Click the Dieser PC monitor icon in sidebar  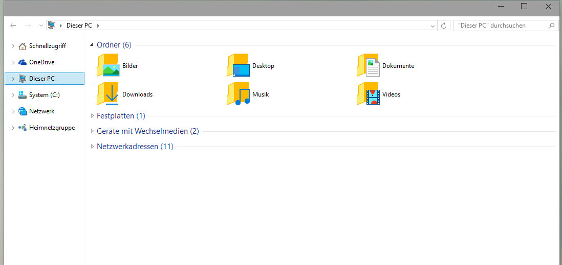[x=23, y=79]
